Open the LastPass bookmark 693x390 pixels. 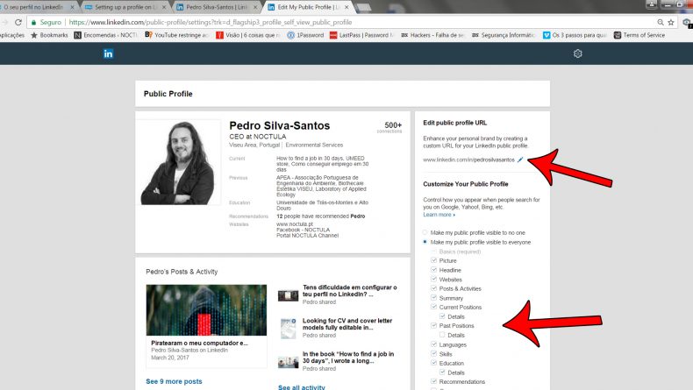[361, 35]
